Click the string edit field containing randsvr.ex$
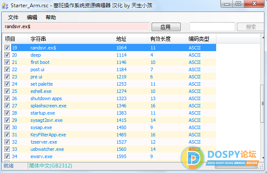 pos(76,27)
